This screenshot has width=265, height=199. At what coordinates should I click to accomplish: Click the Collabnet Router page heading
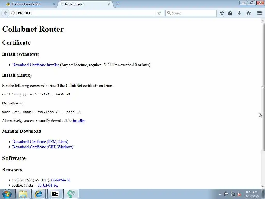[33, 29]
